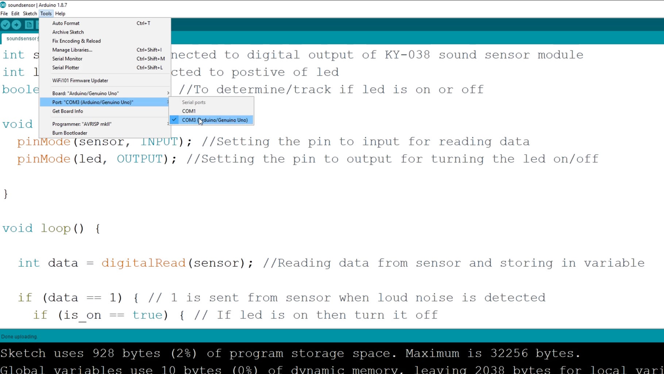The height and width of the screenshot is (374, 664).
Task: Click the Upload arrow toolbar icon
Action: point(16,25)
